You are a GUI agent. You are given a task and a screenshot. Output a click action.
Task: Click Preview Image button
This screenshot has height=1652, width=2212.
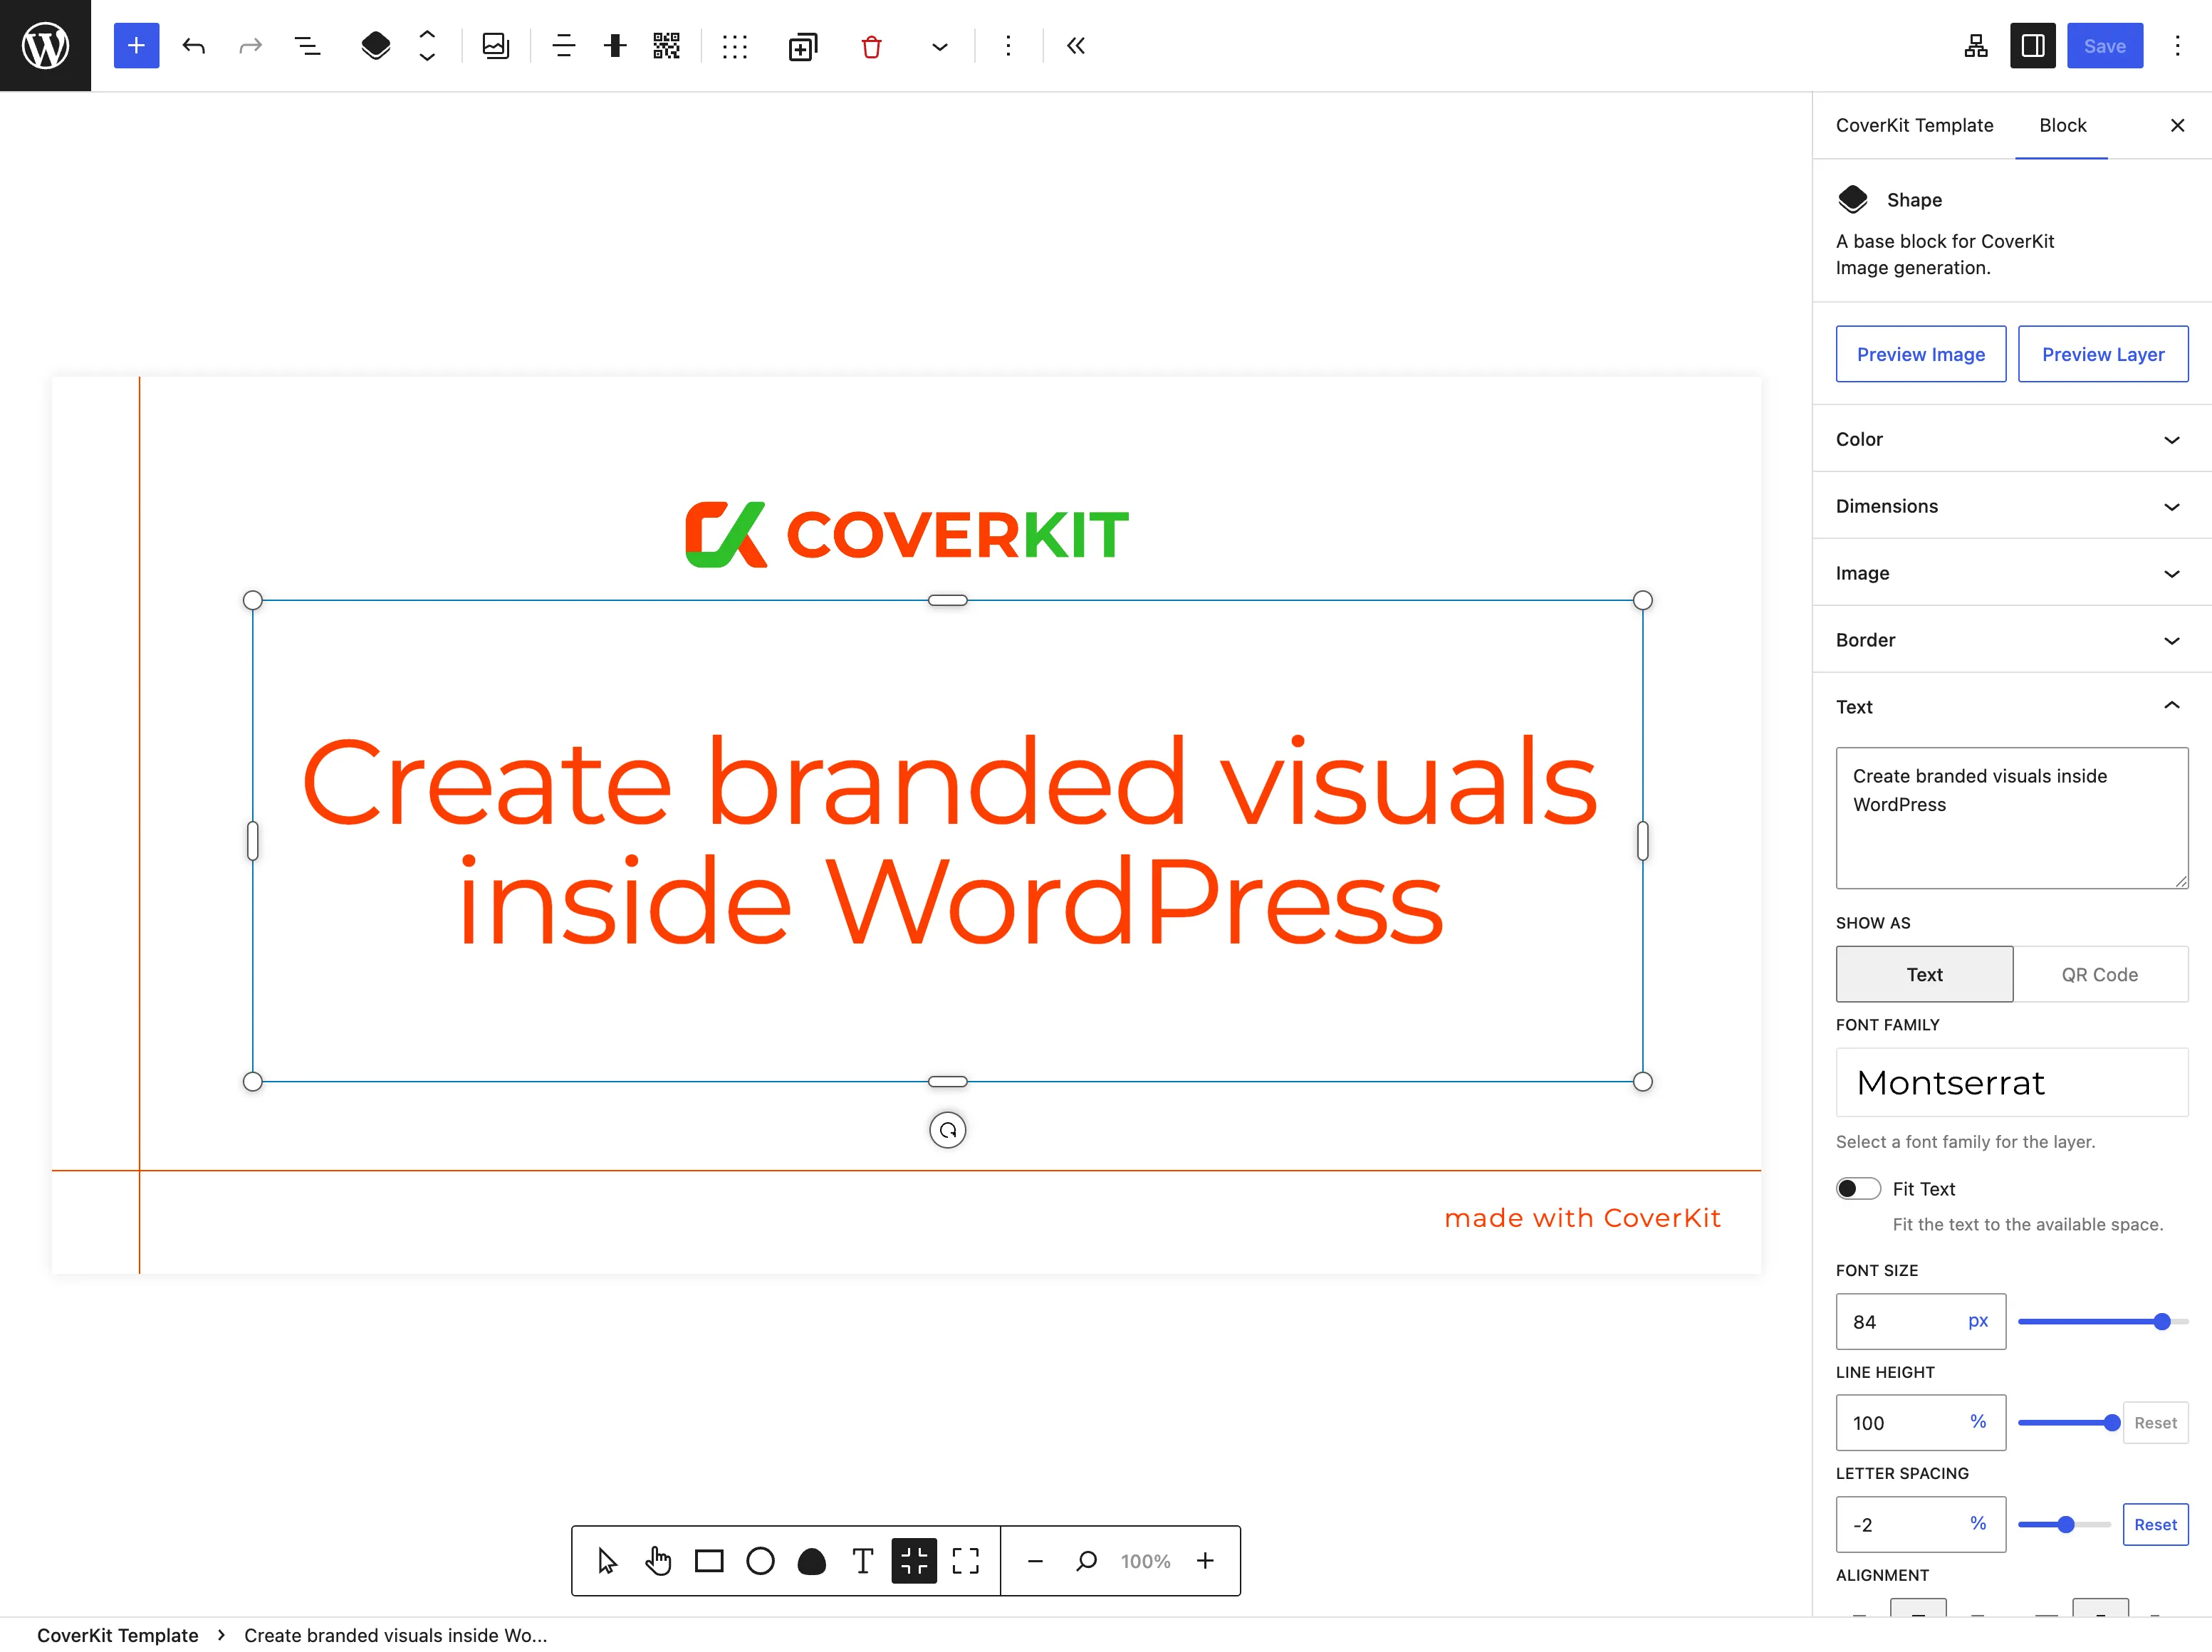coord(1921,354)
